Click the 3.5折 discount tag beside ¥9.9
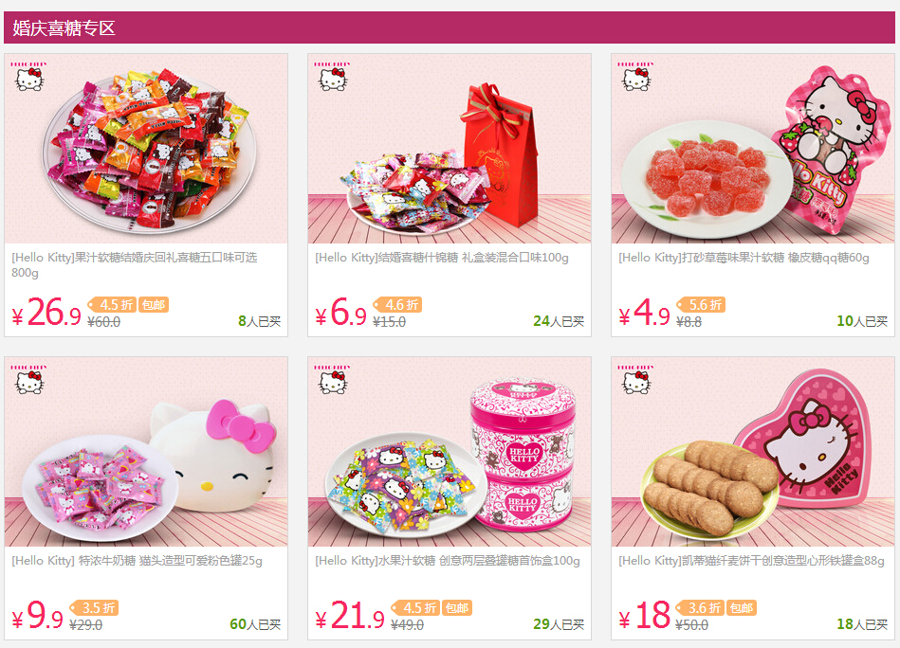 [94, 608]
